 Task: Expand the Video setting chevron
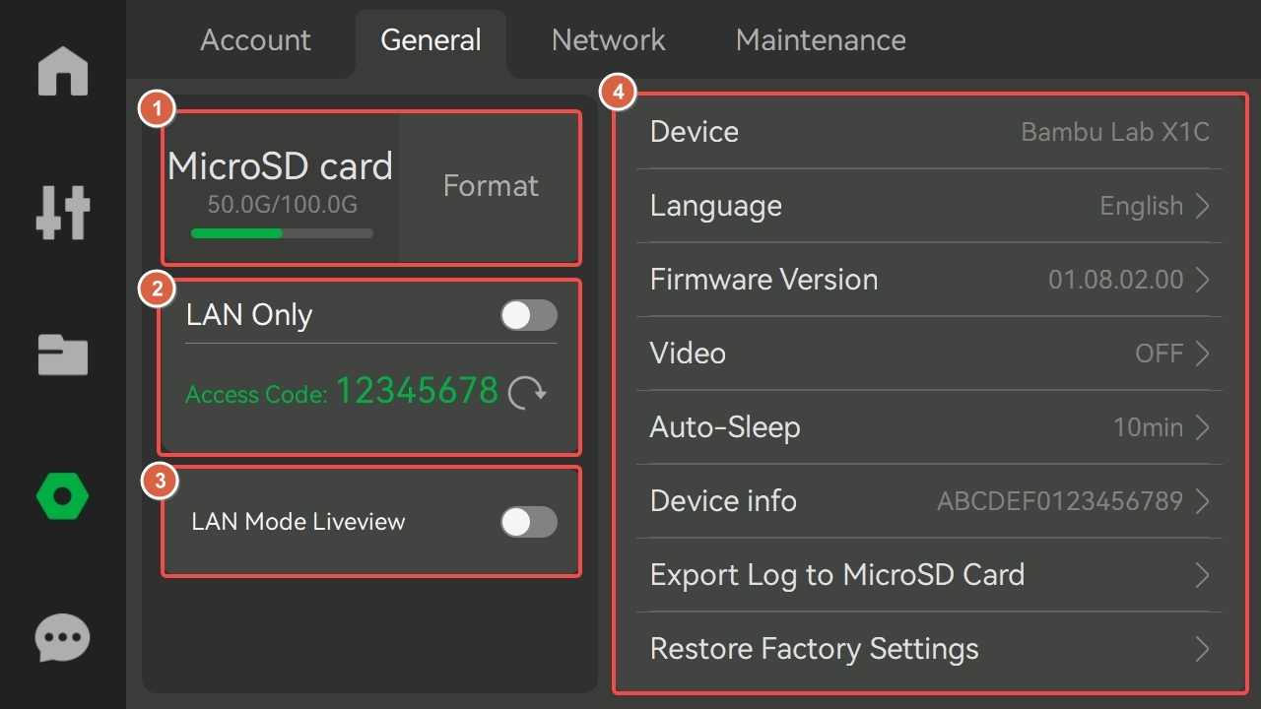(x=1202, y=354)
